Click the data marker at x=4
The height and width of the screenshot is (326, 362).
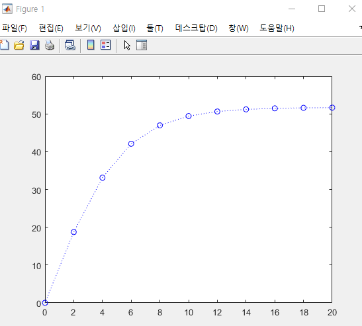click(x=103, y=178)
